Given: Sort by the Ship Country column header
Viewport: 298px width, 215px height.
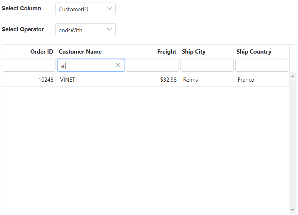Looking at the screenshot, I should tap(254, 52).
